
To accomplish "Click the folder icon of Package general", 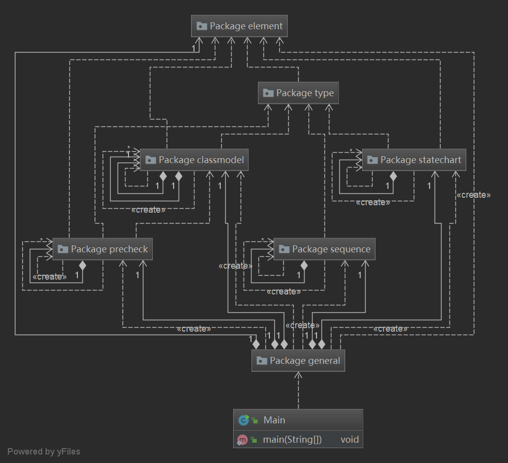I will (x=262, y=360).
